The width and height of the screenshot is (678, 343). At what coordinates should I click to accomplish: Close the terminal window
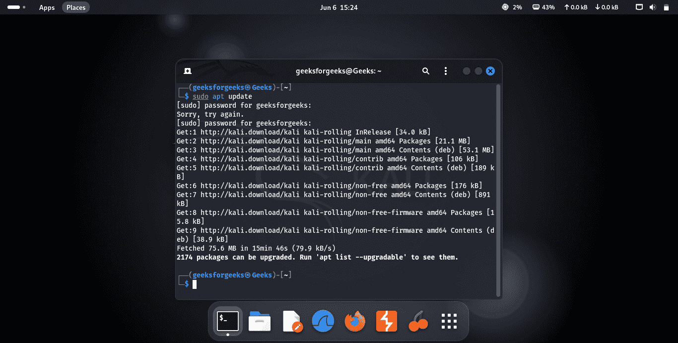click(x=490, y=71)
